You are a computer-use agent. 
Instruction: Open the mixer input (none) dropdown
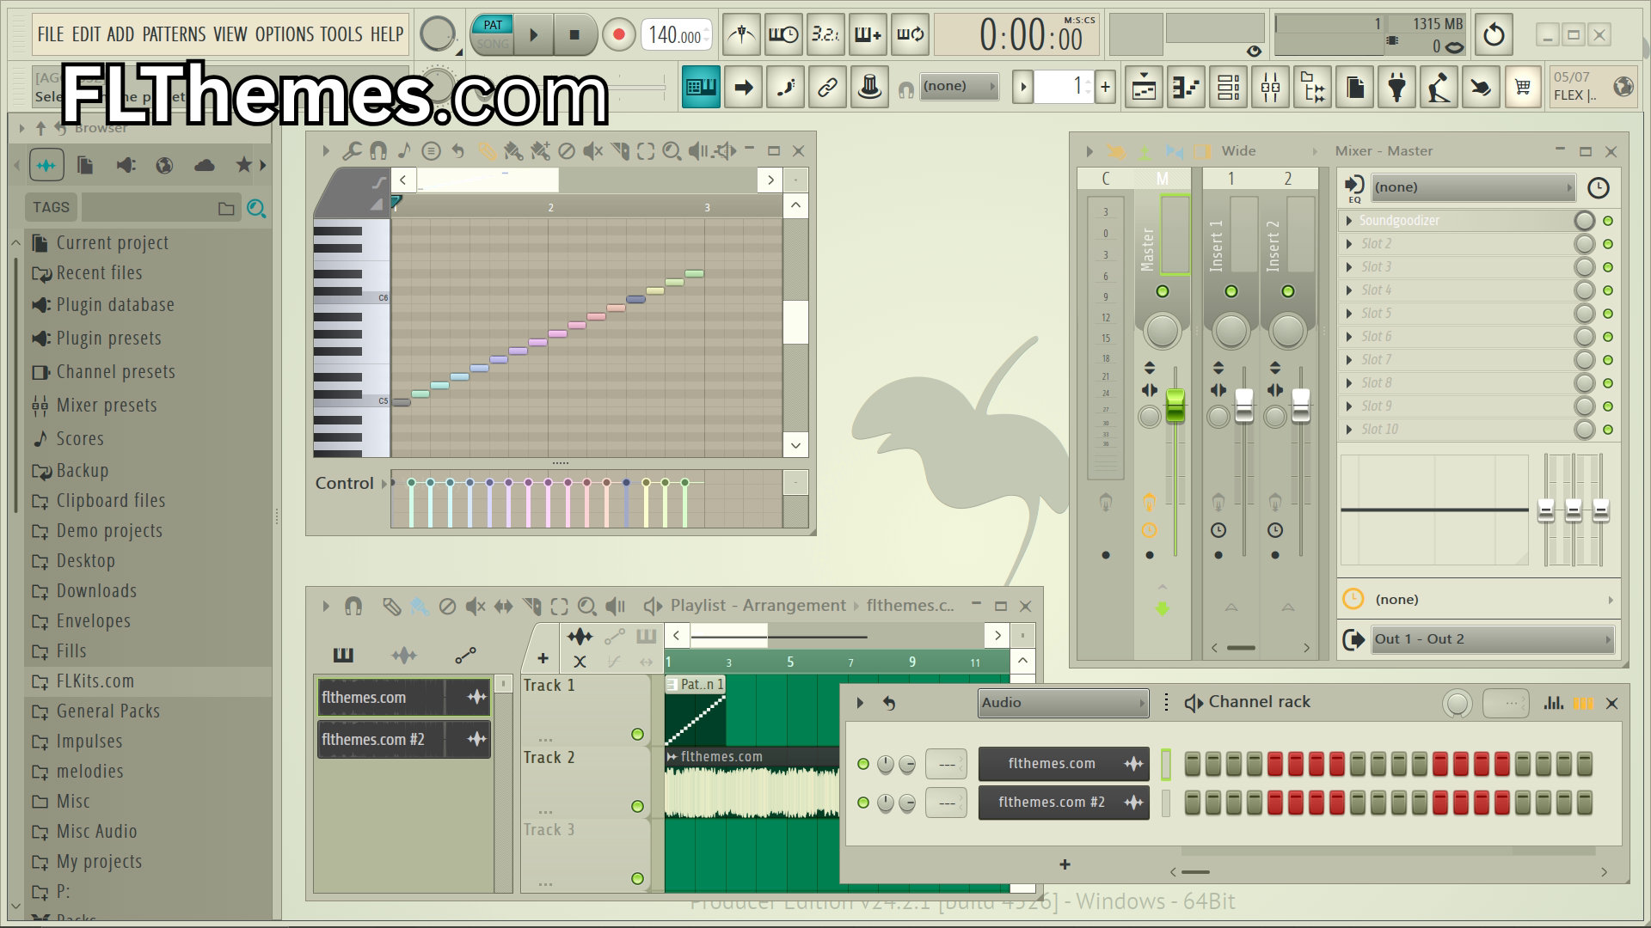[x=1473, y=187]
